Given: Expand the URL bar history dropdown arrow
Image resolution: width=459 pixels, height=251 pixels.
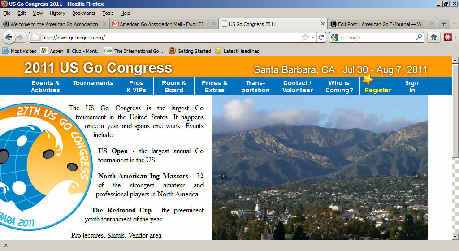Looking at the screenshot, I should click(313, 38).
